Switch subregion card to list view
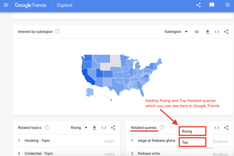Screen dimensions: 234x156 point(196,32)
